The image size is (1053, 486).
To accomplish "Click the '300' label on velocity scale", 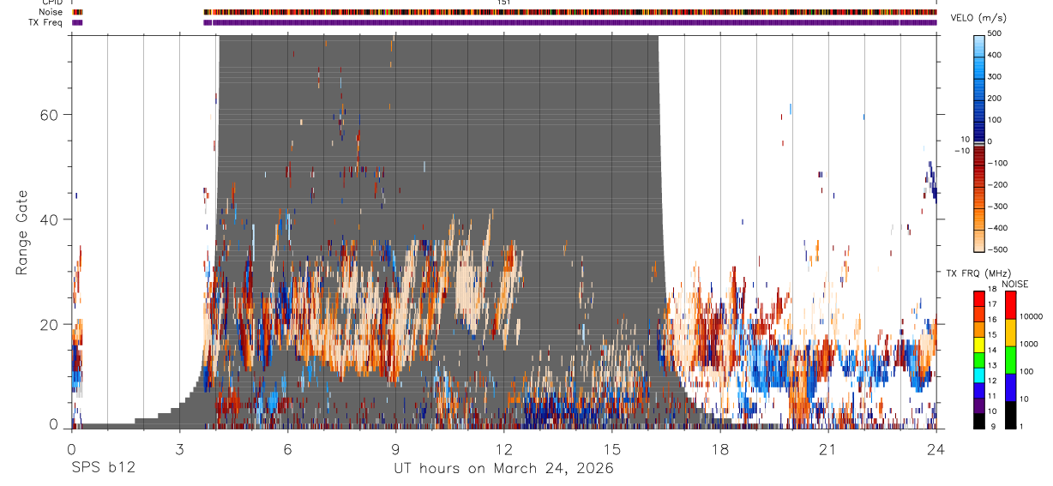I will click(996, 76).
